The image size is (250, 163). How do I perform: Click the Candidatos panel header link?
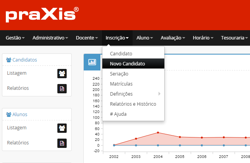(x=25, y=60)
